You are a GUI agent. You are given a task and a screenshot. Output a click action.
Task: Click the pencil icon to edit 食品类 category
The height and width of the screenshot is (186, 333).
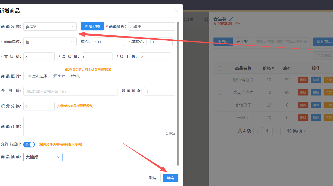click(231, 19)
